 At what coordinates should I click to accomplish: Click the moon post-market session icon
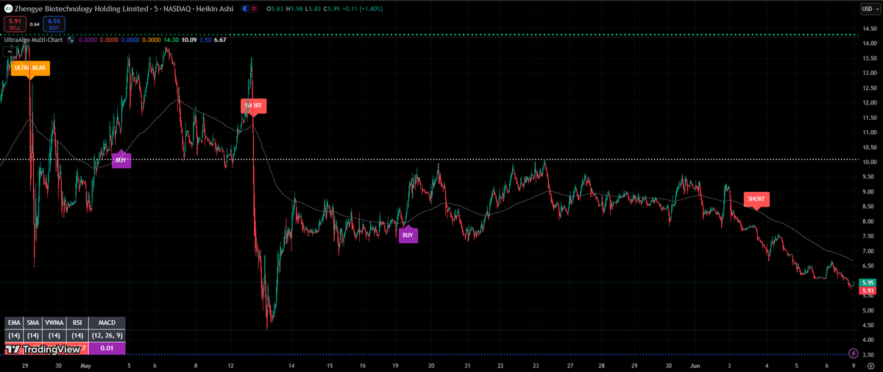point(245,9)
